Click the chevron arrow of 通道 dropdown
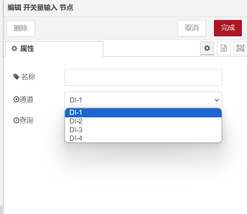247x214 pixels. [217, 100]
